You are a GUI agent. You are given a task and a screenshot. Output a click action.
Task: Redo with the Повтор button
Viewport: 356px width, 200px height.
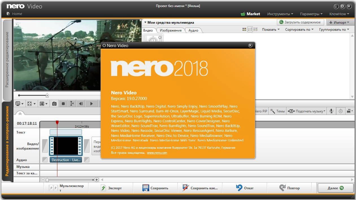(289, 188)
